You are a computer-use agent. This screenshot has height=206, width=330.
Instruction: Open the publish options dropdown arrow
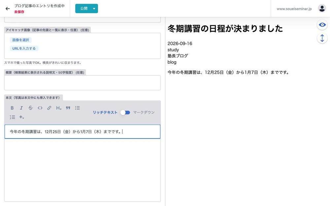pyautogui.click(x=94, y=9)
